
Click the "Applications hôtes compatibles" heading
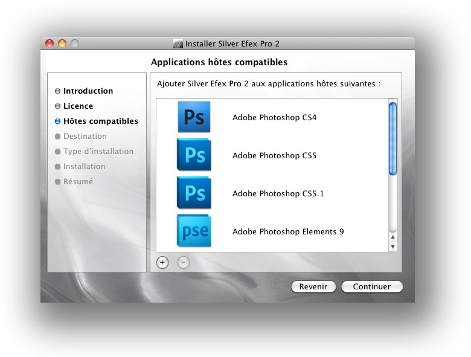[219, 62]
